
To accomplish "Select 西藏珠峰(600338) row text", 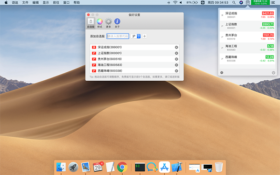I will pyautogui.click(x=110, y=71).
